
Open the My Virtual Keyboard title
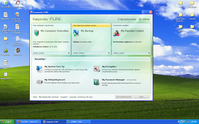(x=55, y=80)
